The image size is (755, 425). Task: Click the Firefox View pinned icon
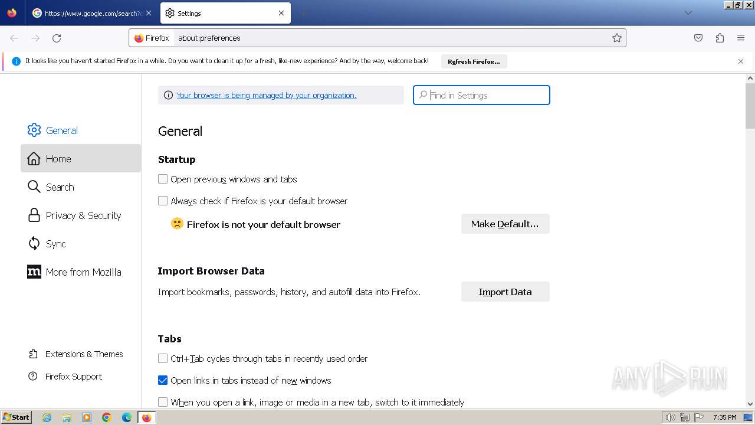[x=12, y=13]
